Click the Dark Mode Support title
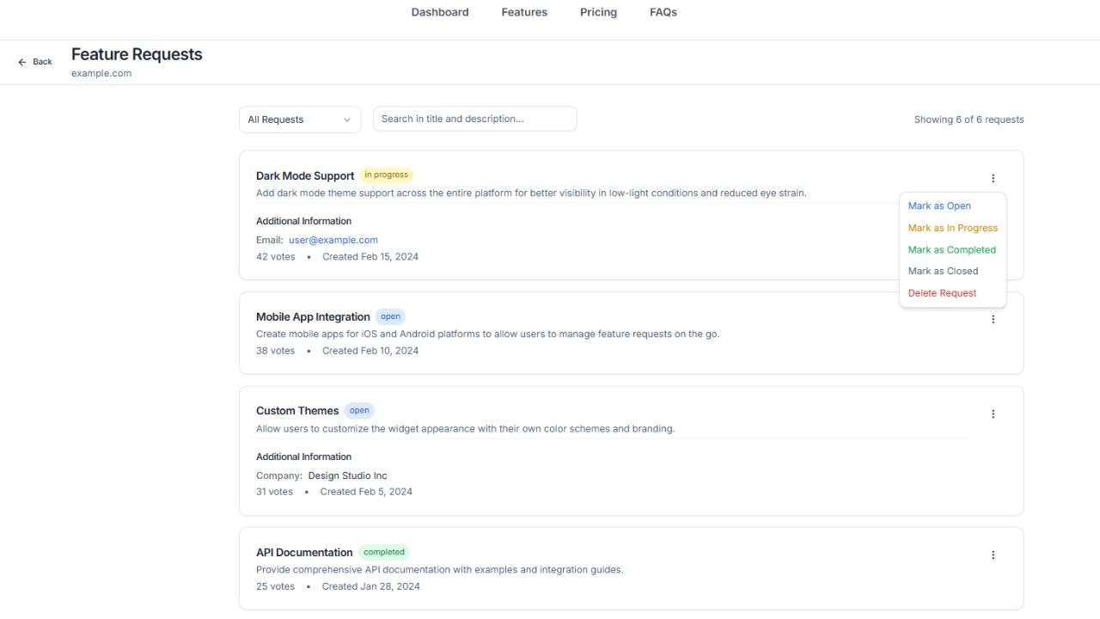 click(x=305, y=175)
